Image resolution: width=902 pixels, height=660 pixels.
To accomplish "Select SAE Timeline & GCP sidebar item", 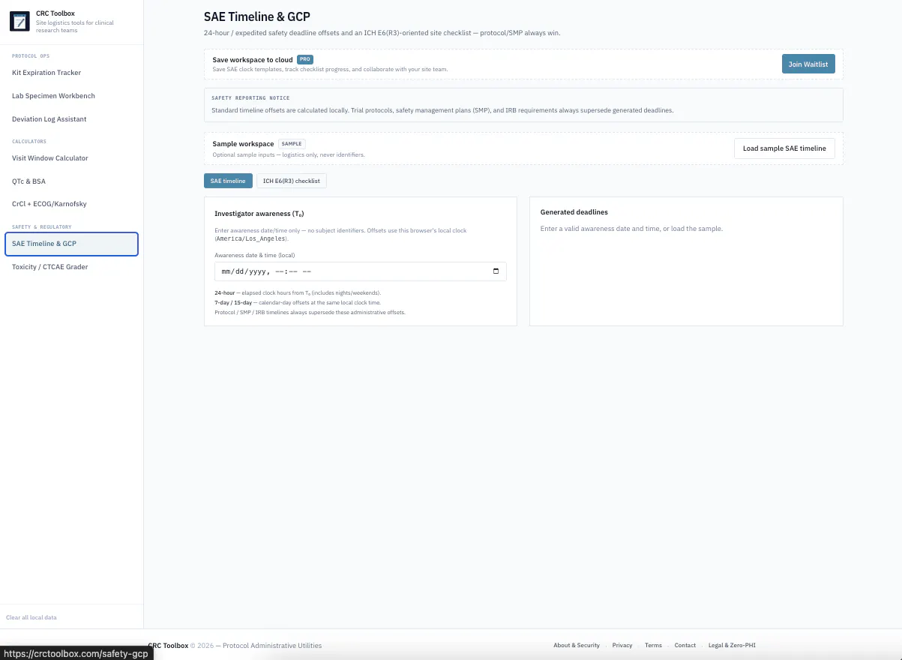I will [x=71, y=244].
